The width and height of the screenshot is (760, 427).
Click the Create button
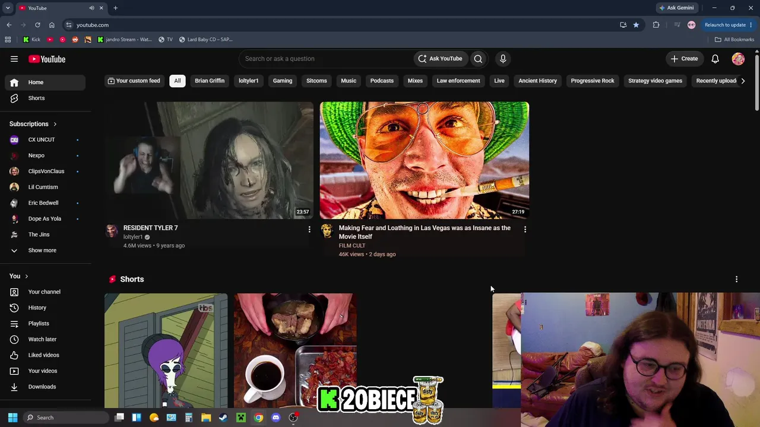point(684,59)
